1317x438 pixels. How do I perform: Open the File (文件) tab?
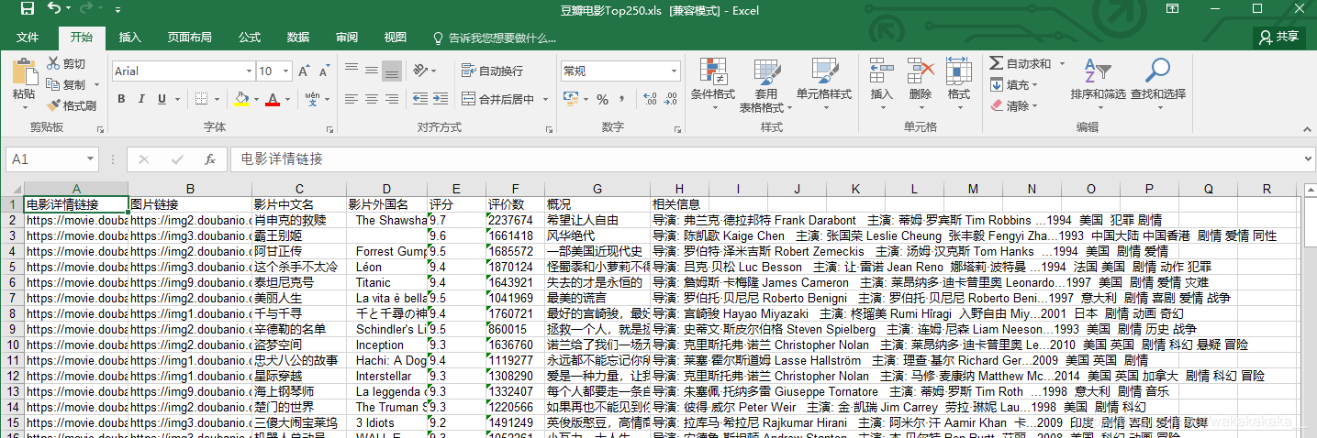[28, 38]
